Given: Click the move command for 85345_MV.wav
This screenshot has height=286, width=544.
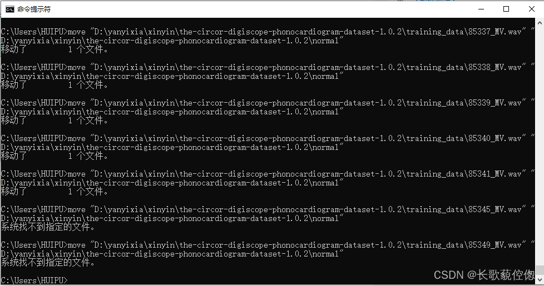Looking at the screenshot, I should pyautogui.click(x=268, y=214).
